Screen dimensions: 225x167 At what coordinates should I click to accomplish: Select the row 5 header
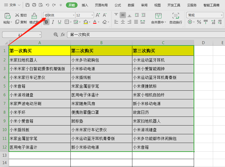point(4,86)
